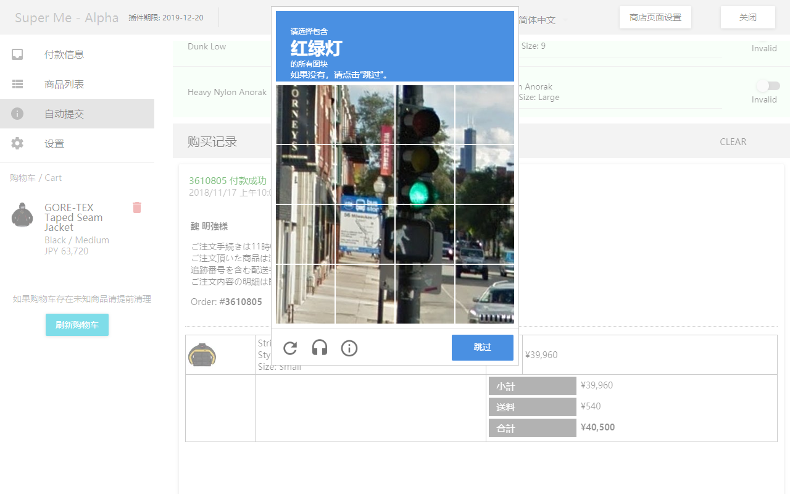This screenshot has width=790, height=494.
Task: Click the Super Me - Alpha title
Action: pos(67,17)
